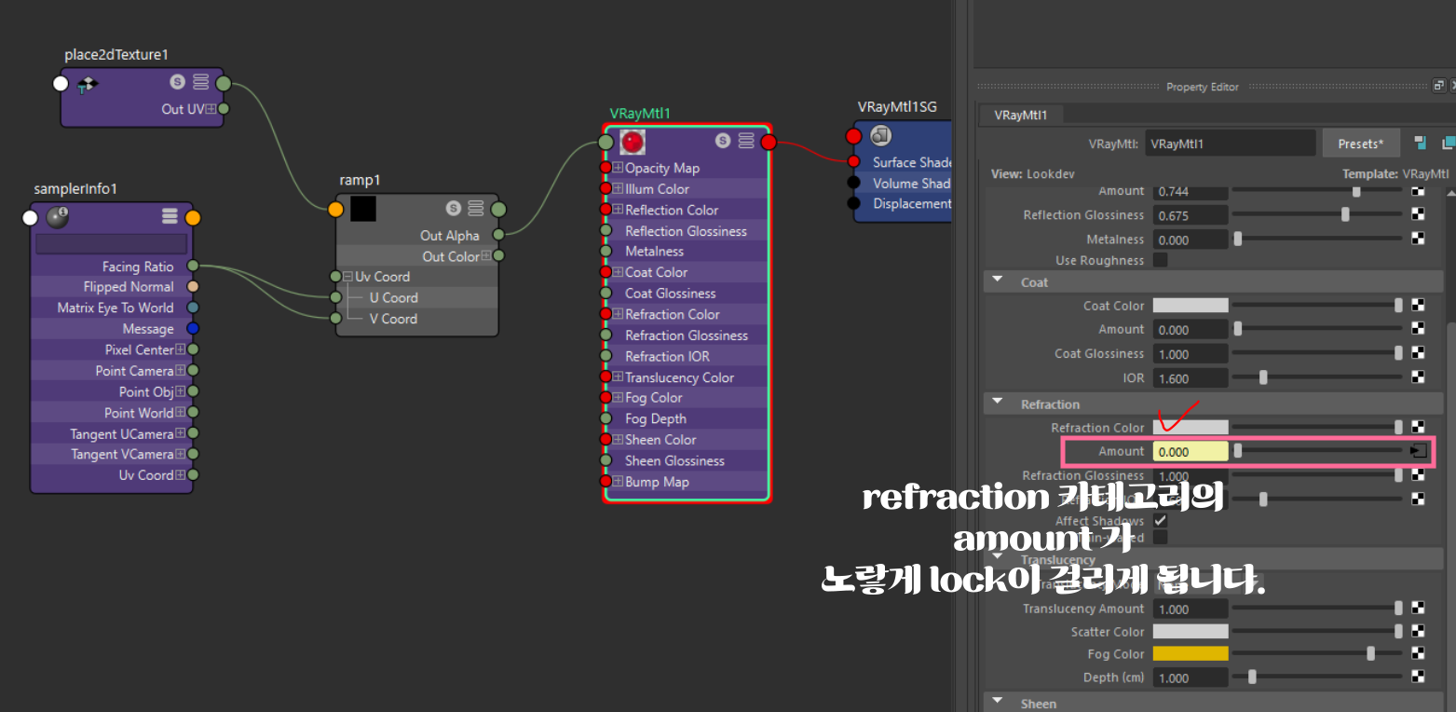Click map button for Reflection Glossiness
1456x712 pixels.
pos(1418,215)
